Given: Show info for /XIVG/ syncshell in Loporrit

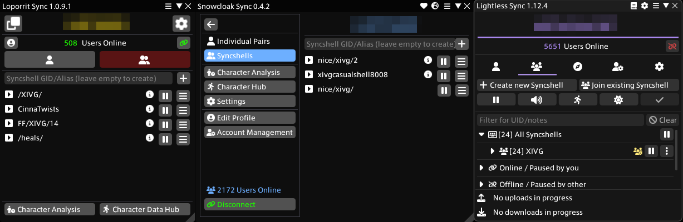Looking at the screenshot, I should tap(149, 94).
